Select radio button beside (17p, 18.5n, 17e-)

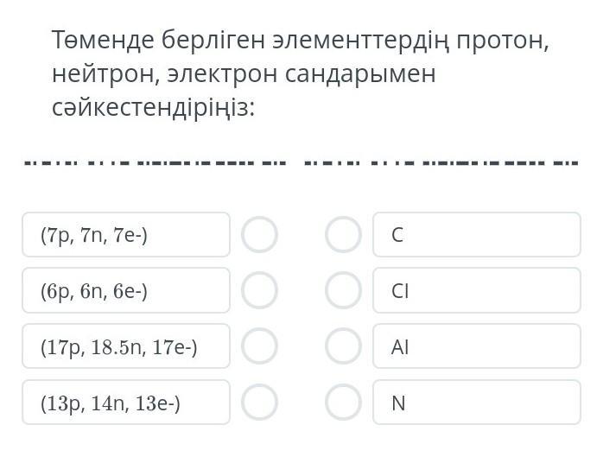[x=259, y=346]
